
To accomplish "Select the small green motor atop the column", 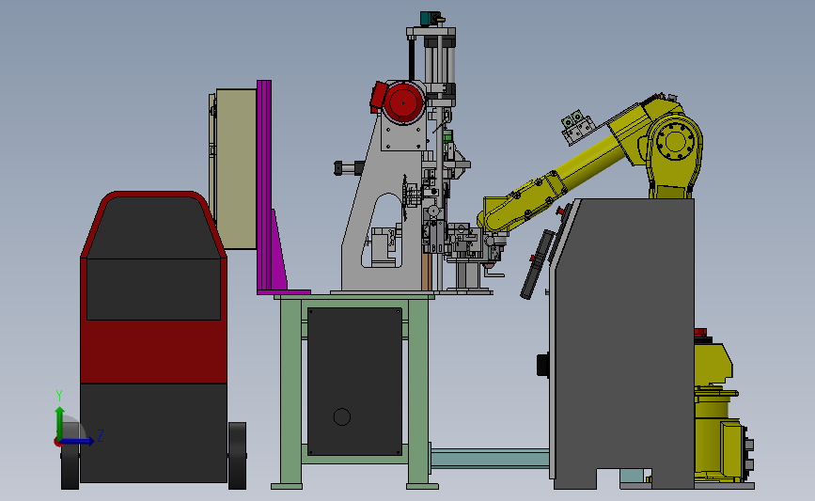I will pyautogui.click(x=431, y=18).
